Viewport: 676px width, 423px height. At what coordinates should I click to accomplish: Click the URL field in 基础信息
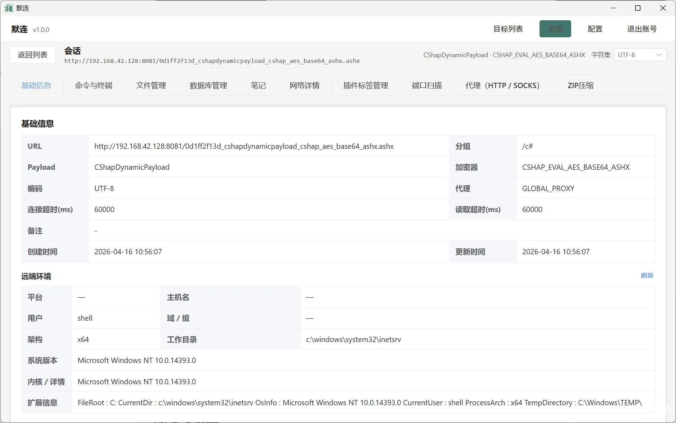tap(244, 146)
